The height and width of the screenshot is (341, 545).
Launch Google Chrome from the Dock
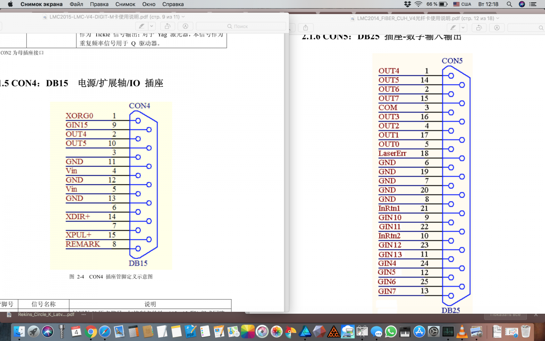(90, 331)
